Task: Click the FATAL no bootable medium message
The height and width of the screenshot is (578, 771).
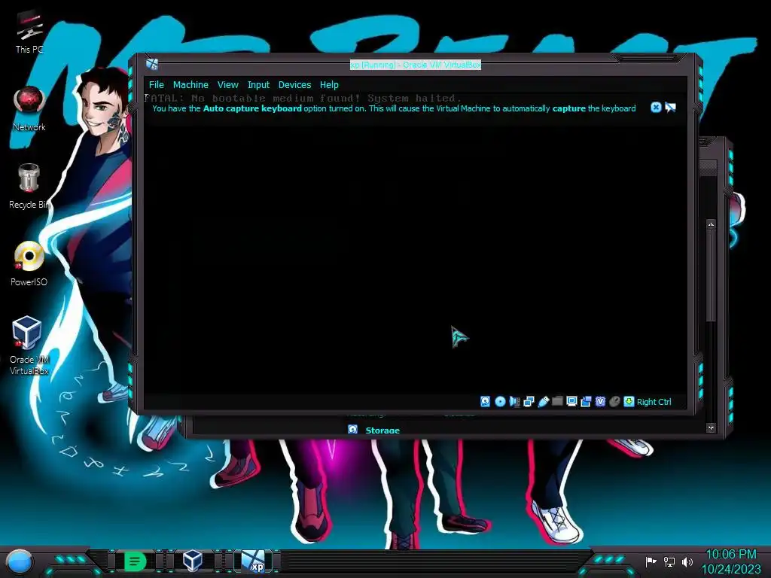Action: (x=303, y=98)
